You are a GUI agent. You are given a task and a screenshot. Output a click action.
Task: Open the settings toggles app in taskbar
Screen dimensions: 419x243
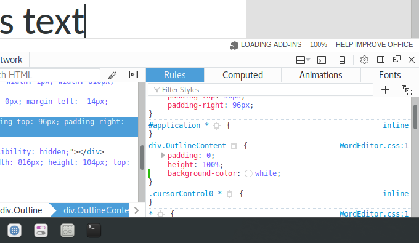[41, 230]
